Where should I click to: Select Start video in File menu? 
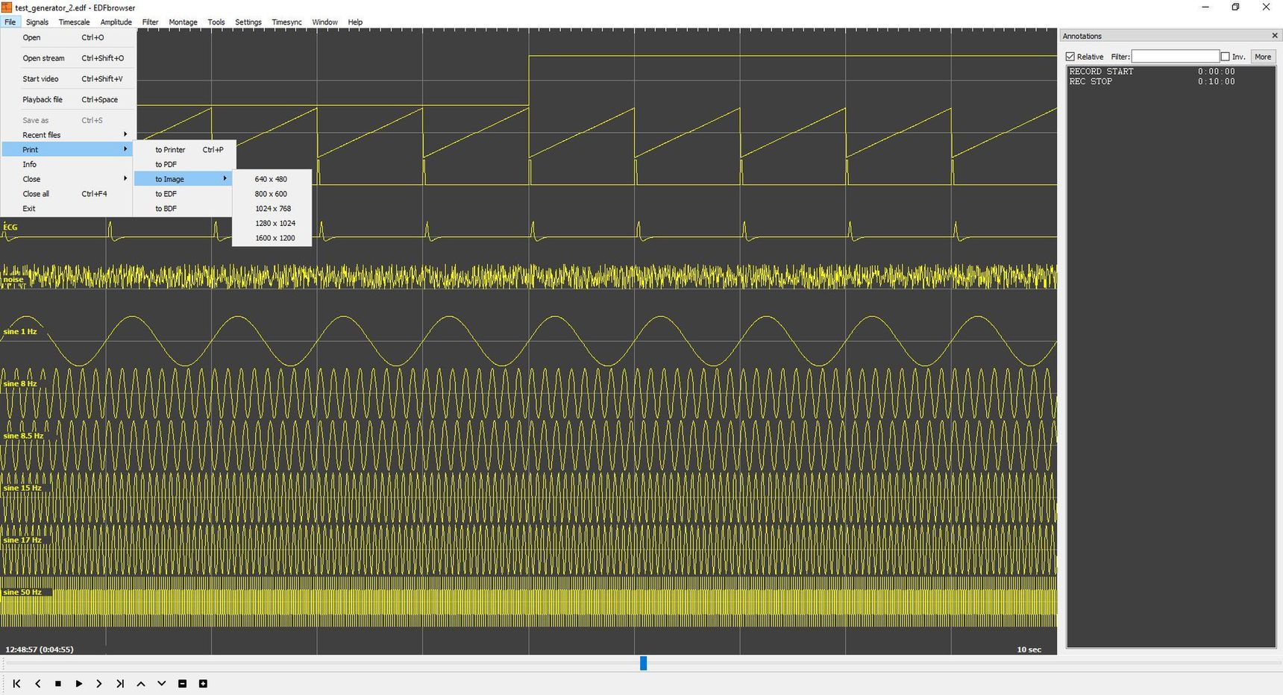click(69, 79)
